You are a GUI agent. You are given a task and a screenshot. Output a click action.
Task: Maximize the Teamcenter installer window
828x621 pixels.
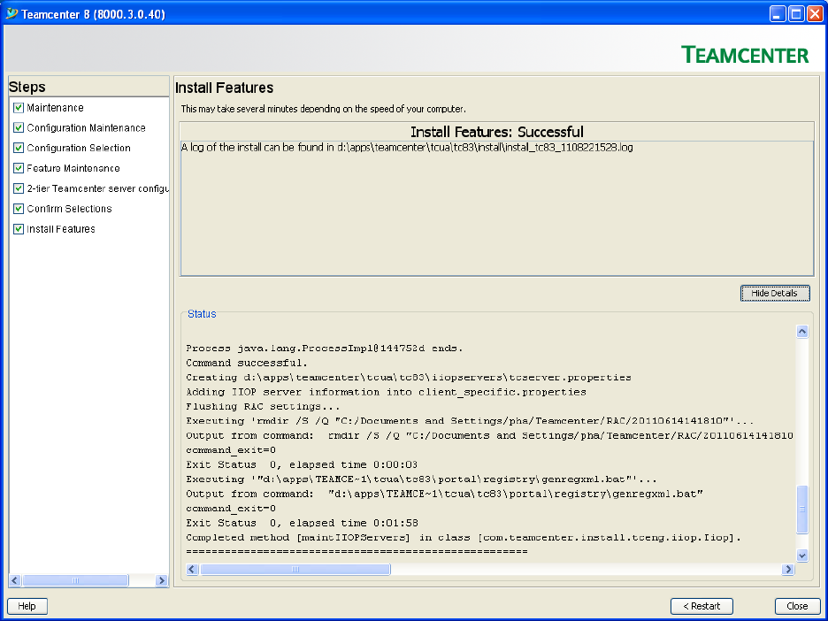796,14
